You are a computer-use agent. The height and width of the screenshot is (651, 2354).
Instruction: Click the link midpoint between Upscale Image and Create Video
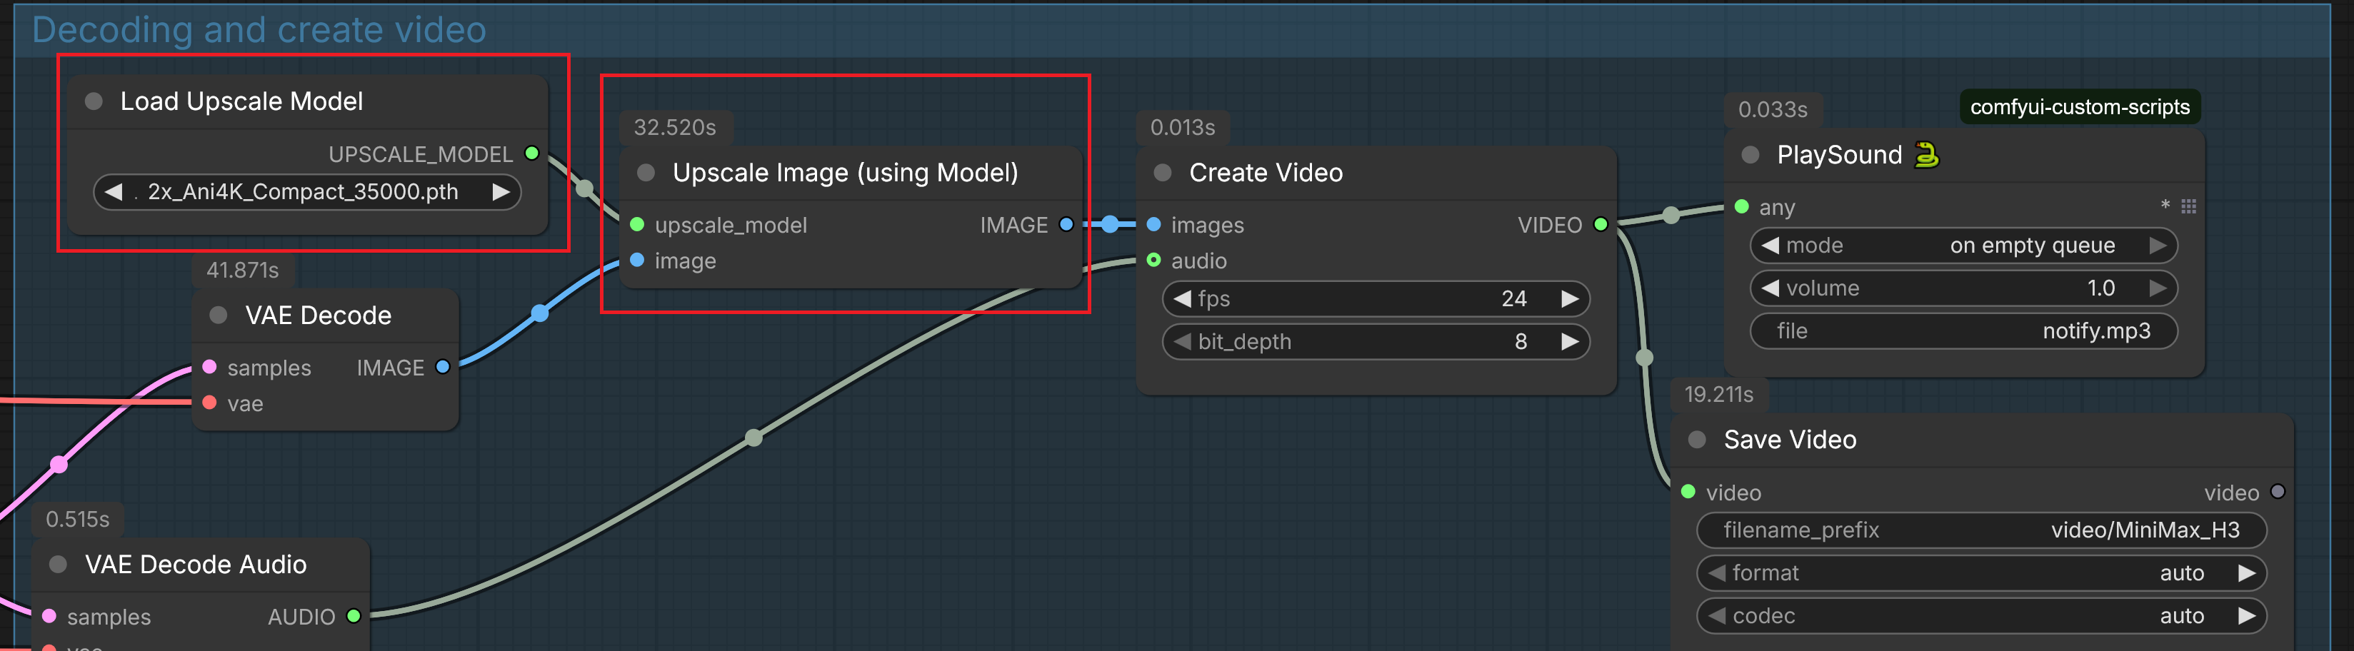[1109, 225]
